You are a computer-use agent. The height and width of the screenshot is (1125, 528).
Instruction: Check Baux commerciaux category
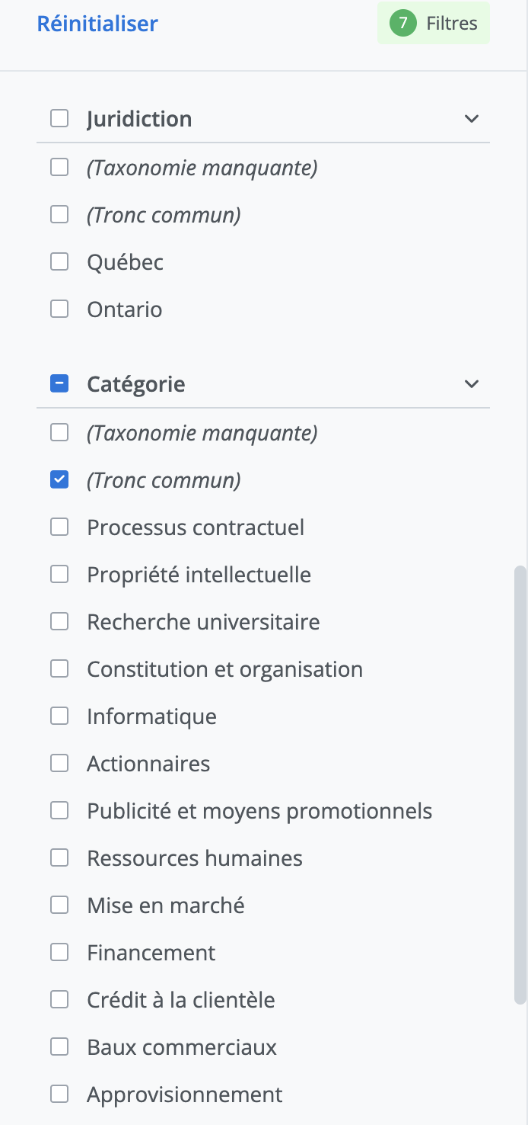point(59,1047)
